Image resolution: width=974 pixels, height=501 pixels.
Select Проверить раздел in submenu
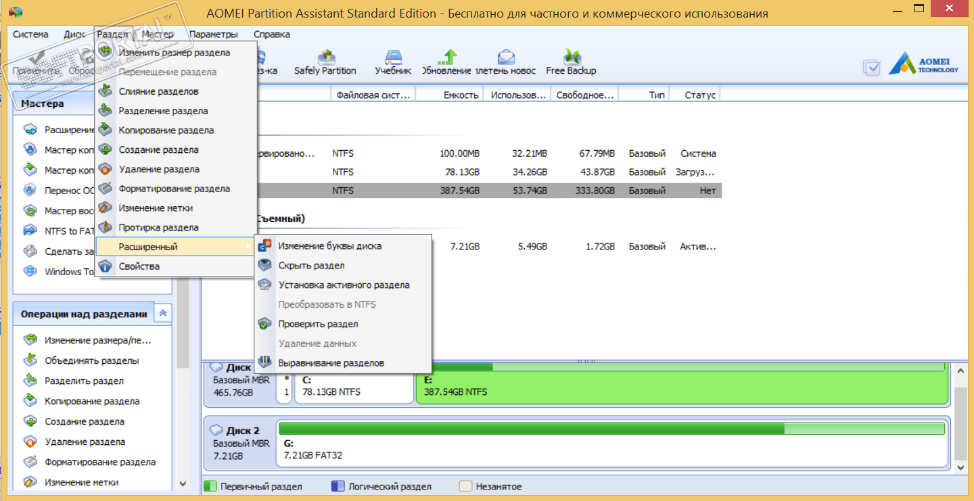343,324
